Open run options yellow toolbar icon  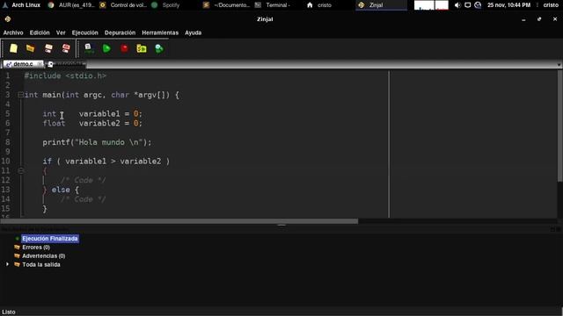142,48
